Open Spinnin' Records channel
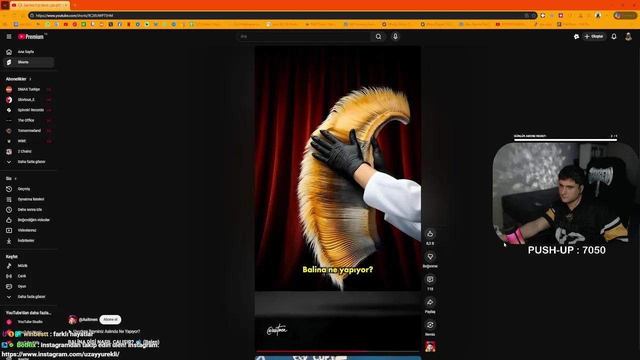Screen dimensions: 640x360 [27, 110]
